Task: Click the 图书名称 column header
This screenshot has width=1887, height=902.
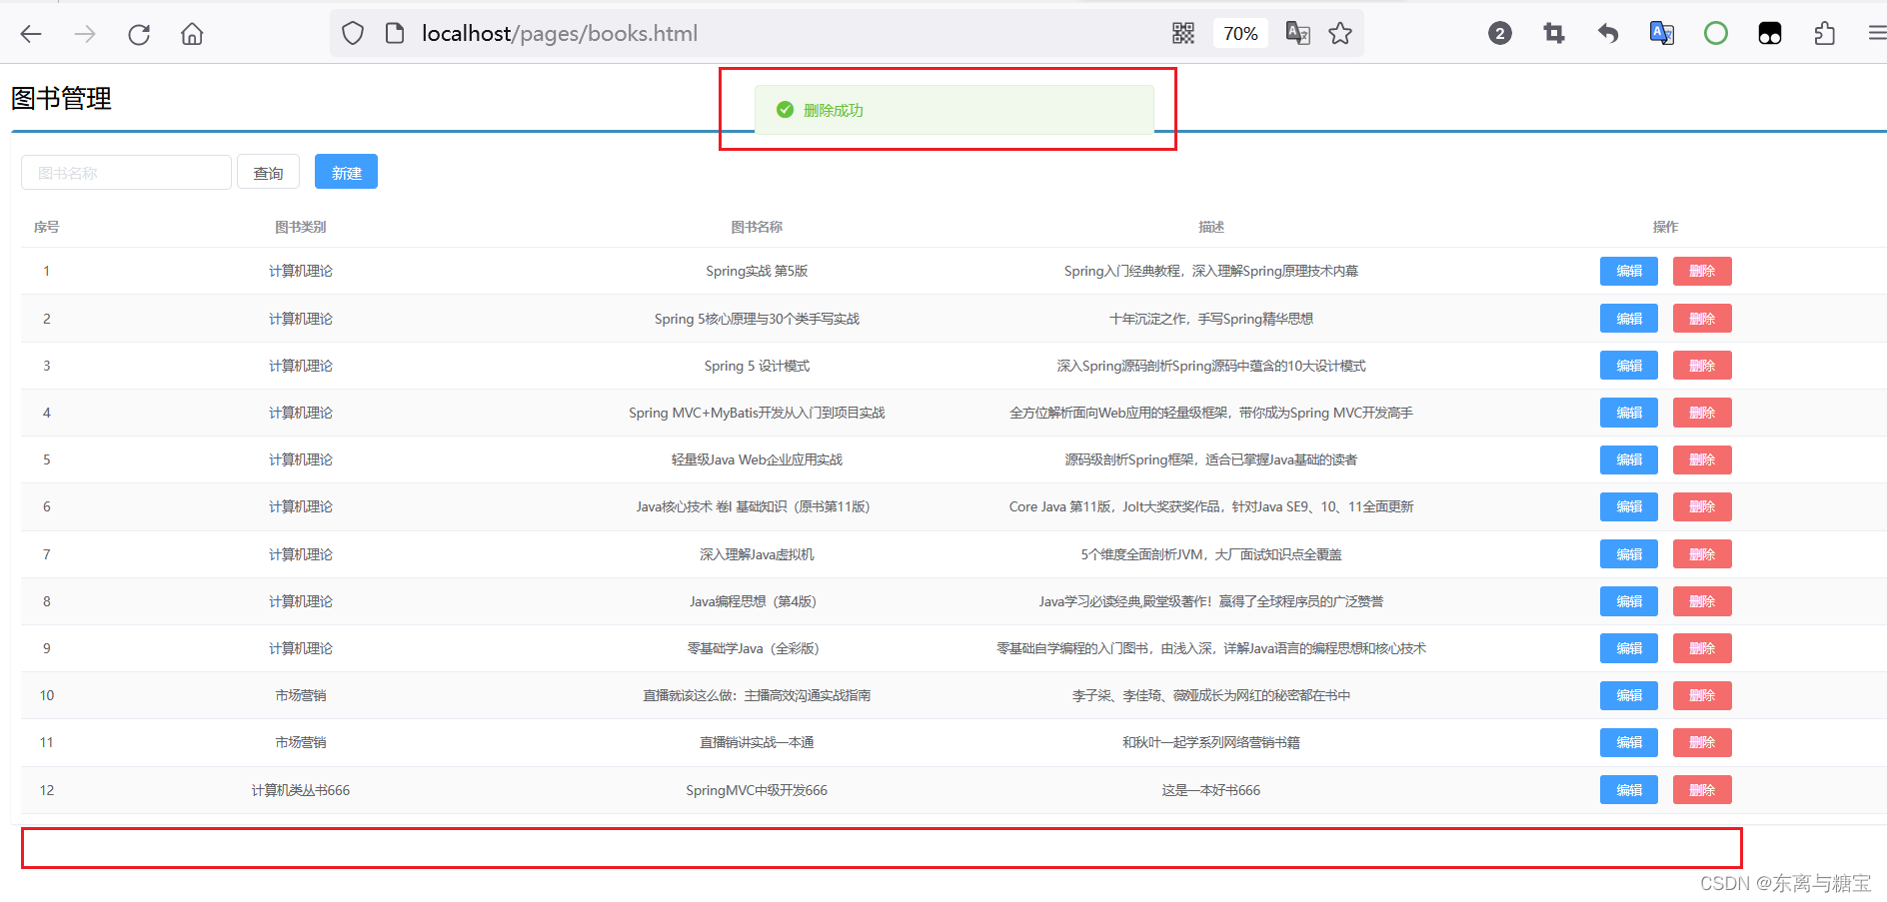Action: tap(756, 227)
